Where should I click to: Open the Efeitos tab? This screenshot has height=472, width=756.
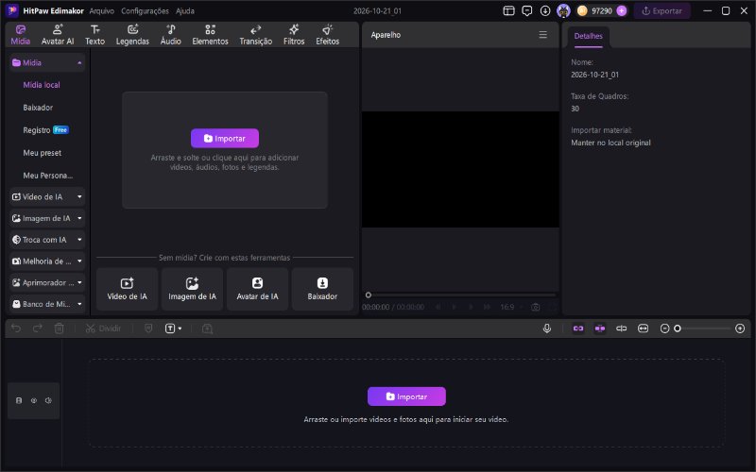click(327, 35)
